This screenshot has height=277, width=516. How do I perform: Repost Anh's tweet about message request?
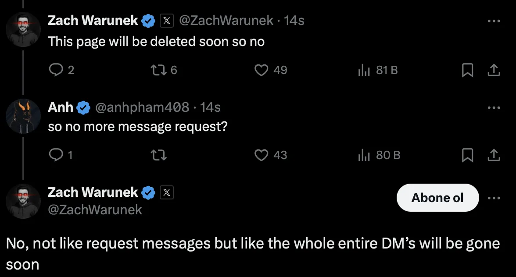[x=158, y=155]
